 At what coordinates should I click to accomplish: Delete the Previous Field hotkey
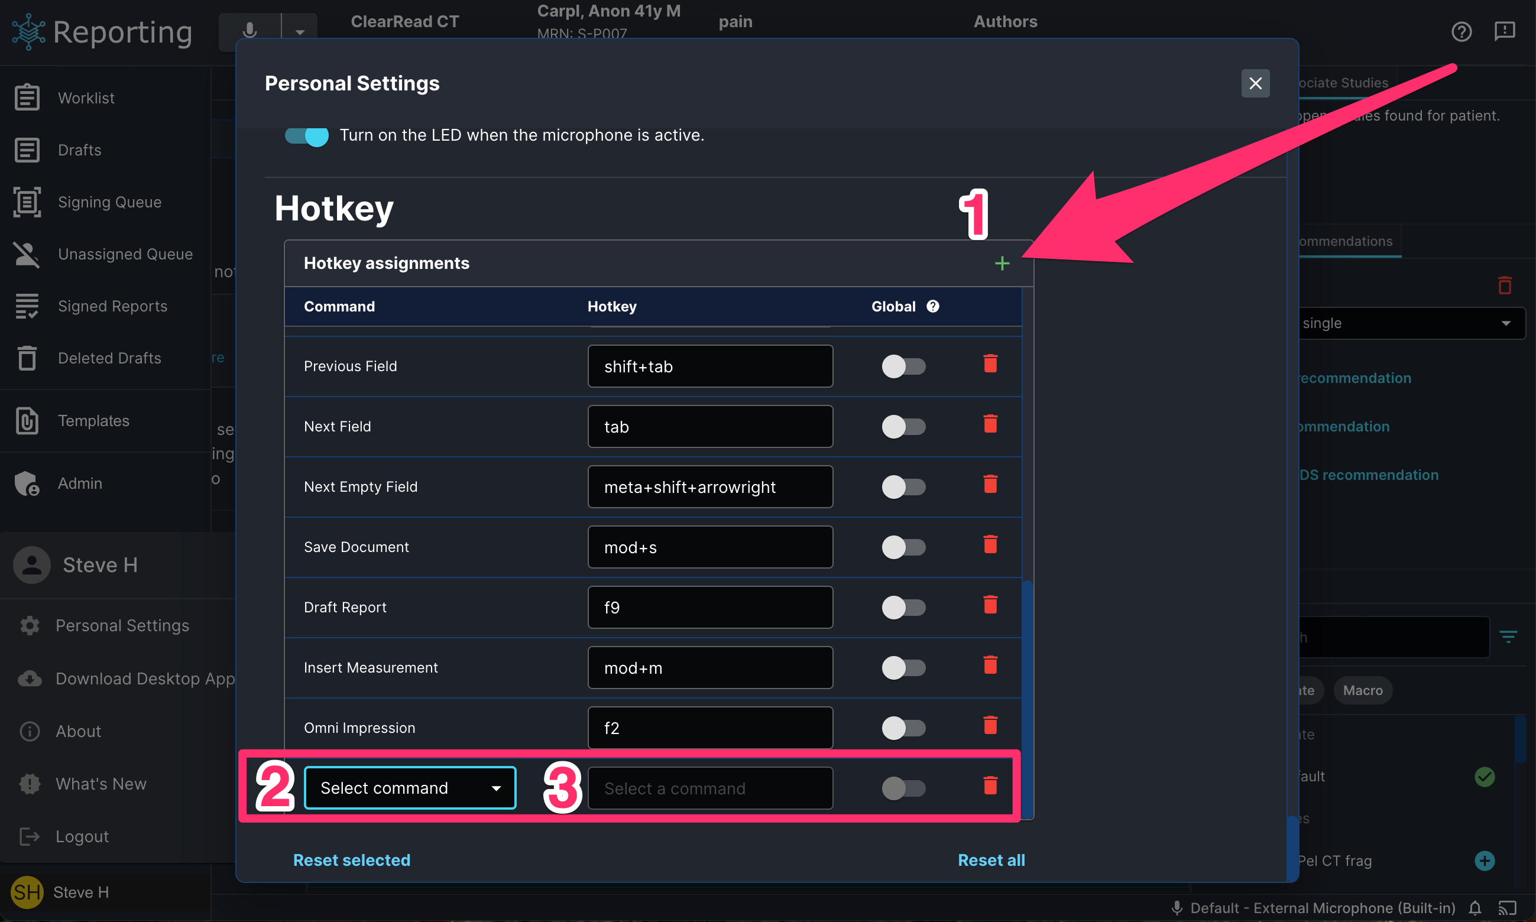point(990,364)
